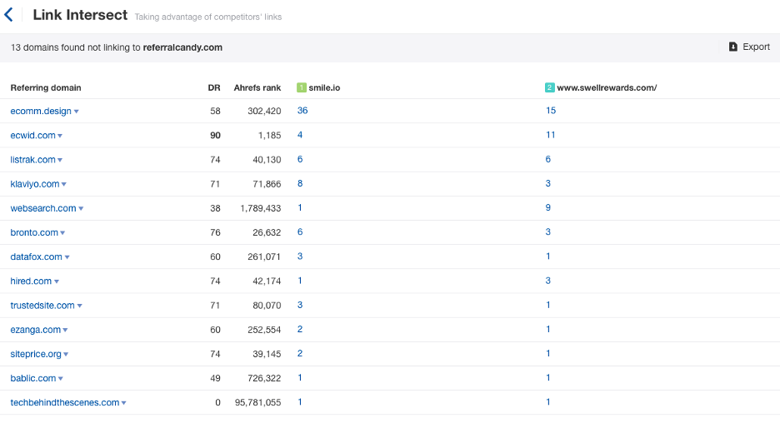The image size is (780, 428).
Task: Go back using the blue back arrow
Action: click(8, 15)
